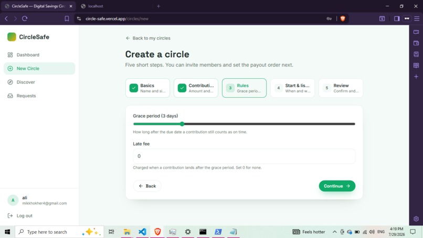The width and height of the screenshot is (423, 238).
Task: Open the Windows Start menu
Action: (7, 232)
